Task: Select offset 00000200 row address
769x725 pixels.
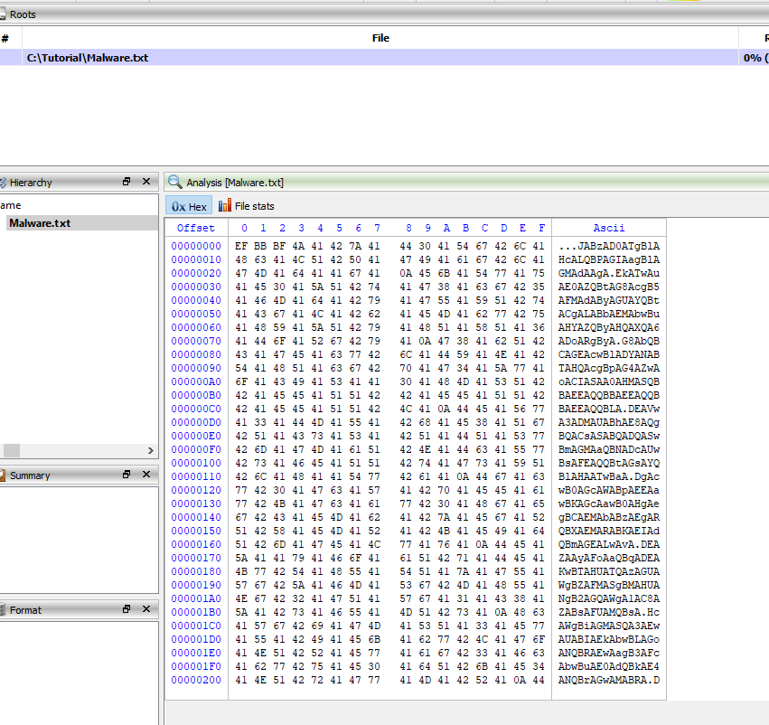Action: (x=196, y=680)
